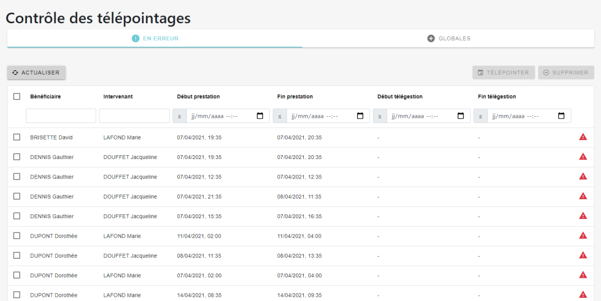Click warning icon for 14/04/2021 08:35 row
601x301 pixels.
(583, 295)
